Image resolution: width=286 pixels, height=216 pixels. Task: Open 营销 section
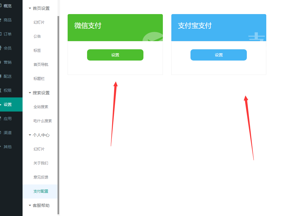8,62
